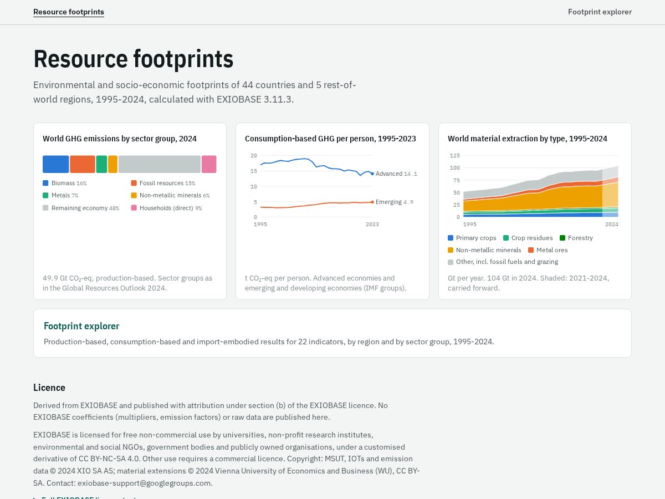This screenshot has height=499, width=665.
Task: Click the Metals legend swatch
Action: pyautogui.click(x=45, y=195)
